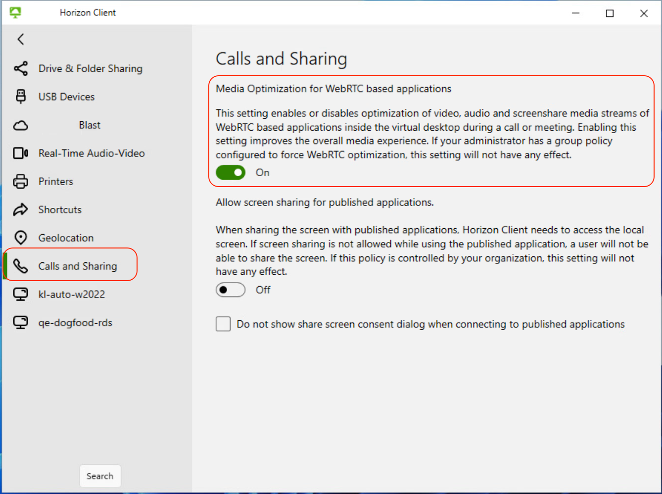Open the Printers settings page

pyautogui.click(x=56, y=182)
